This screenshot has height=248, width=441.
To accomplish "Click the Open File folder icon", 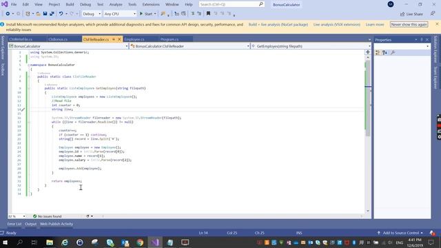I will pyautogui.click(x=38, y=14).
